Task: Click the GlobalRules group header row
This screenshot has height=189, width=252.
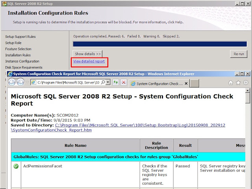Action: 128,157
